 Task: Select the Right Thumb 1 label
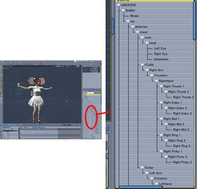click(x=174, y=86)
